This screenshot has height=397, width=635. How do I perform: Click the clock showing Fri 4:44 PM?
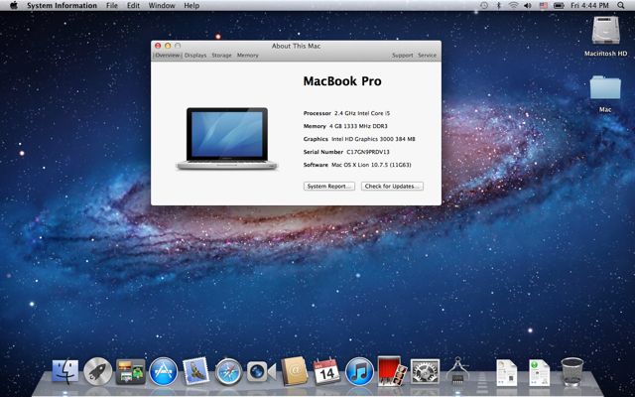click(x=589, y=6)
